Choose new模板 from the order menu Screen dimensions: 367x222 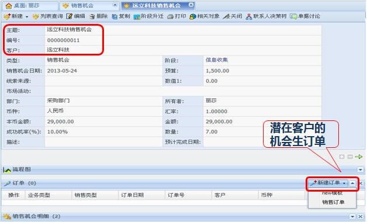pyautogui.click(x=332, y=193)
